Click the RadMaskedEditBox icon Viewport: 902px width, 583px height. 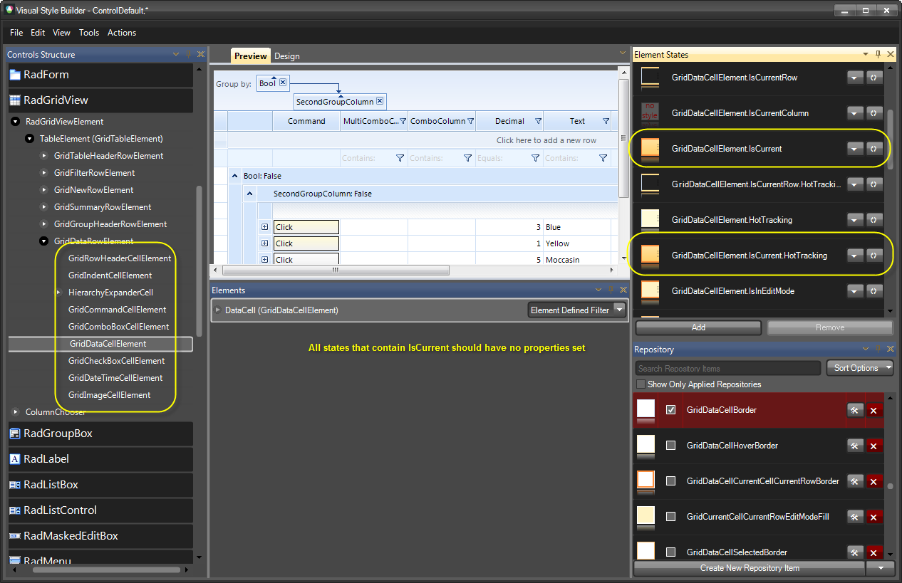15,536
